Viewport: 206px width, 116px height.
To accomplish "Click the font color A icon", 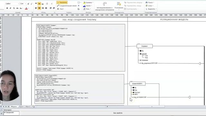I will (26, 8).
